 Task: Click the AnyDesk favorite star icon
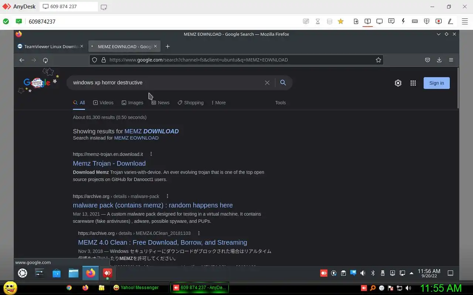tap(341, 21)
